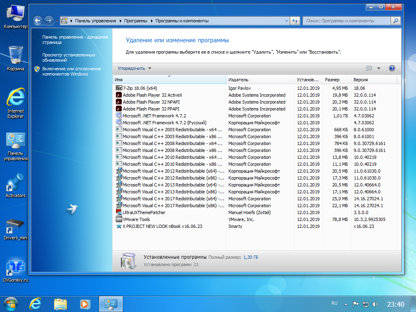Expand the arrow after Программы breadcrumb
Image resolution: width=416 pixels, height=312 pixels.
click(152, 21)
